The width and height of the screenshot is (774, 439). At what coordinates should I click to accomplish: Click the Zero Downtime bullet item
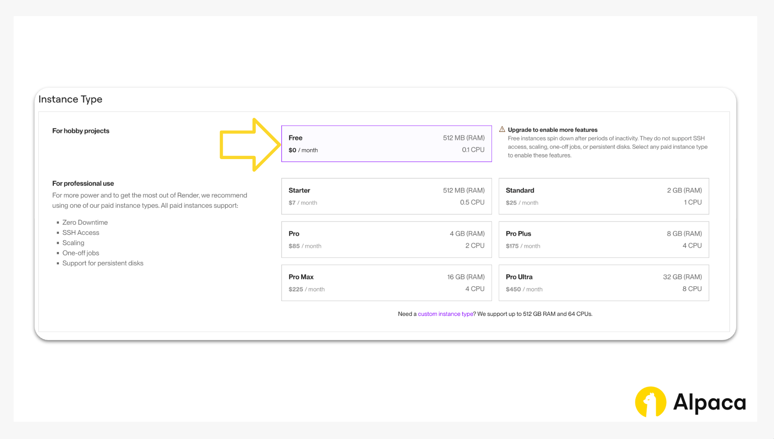85,222
